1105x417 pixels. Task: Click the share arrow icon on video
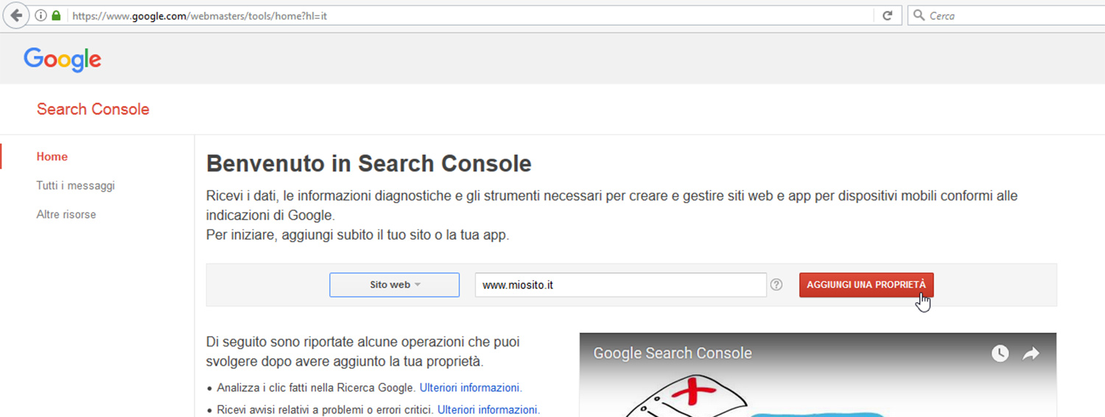click(x=1031, y=354)
